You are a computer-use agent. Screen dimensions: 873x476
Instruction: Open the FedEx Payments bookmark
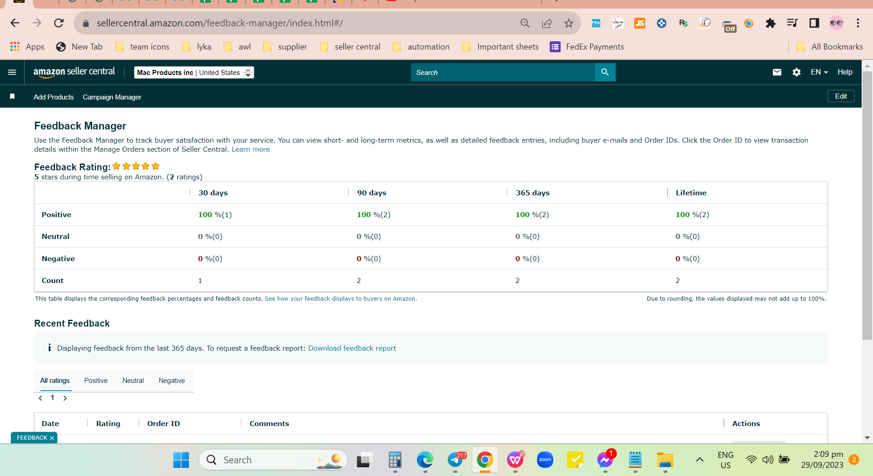coord(587,47)
